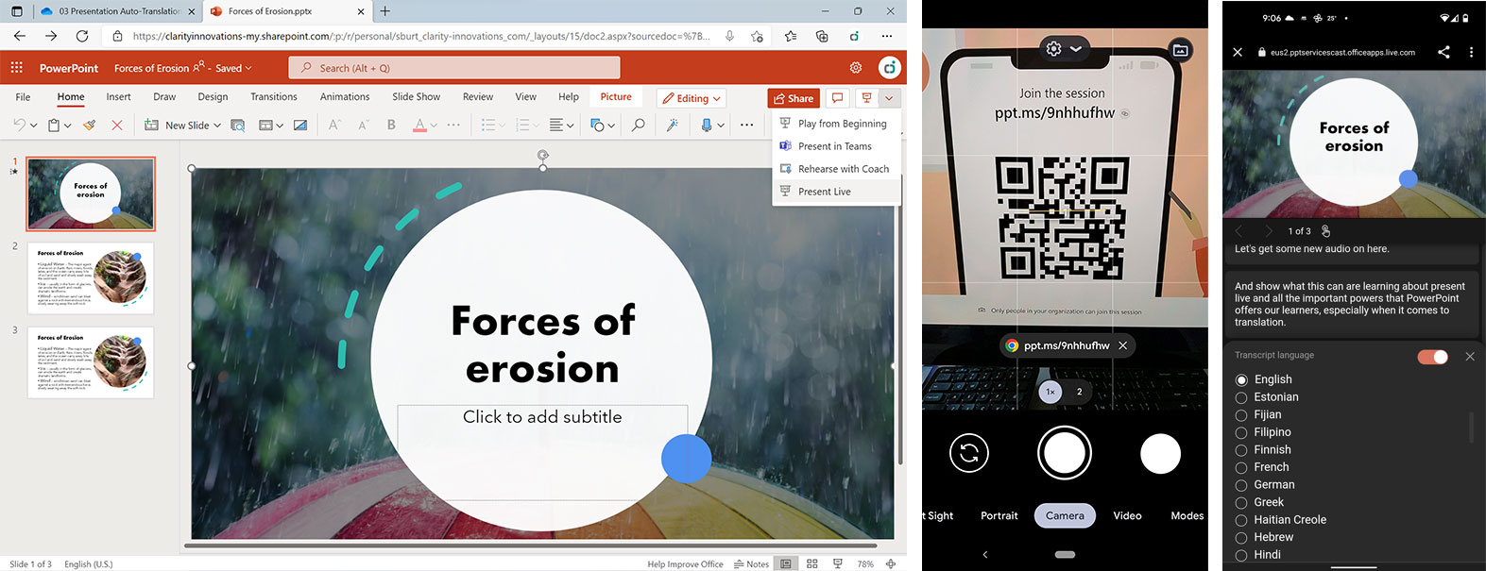Open the Comments pane icon
1486x571 pixels.
(x=837, y=98)
